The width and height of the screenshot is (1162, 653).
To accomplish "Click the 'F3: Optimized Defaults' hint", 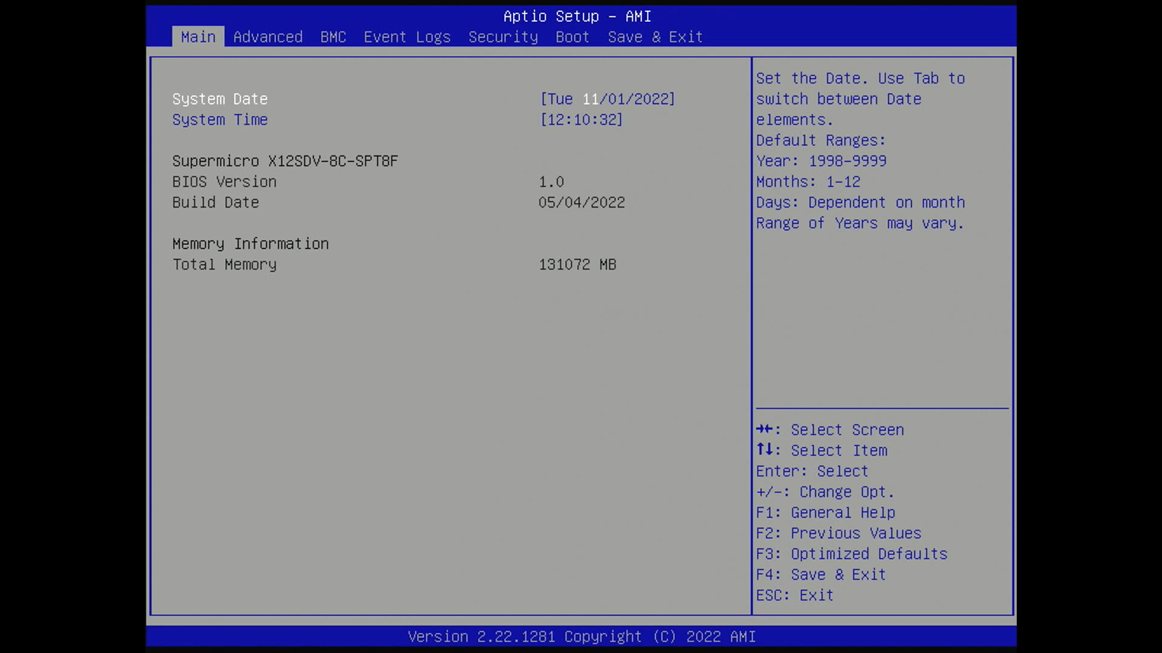I will pos(851,554).
